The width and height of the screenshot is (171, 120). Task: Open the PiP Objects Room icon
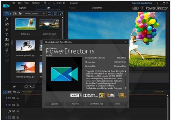(x=7, y=24)
